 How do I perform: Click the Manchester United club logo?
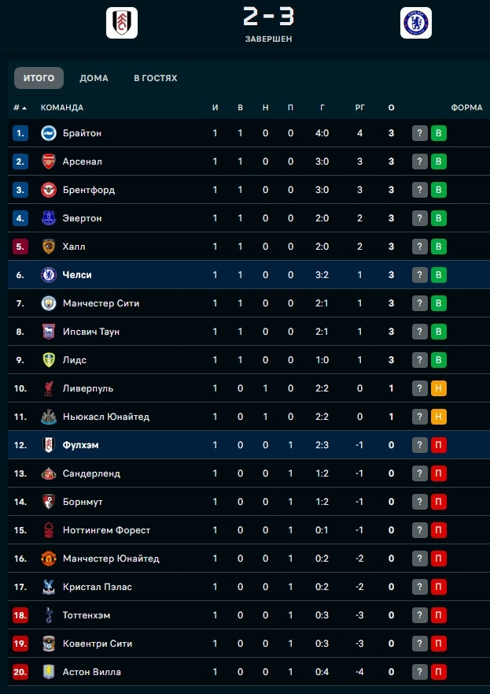tap(49, 559)
